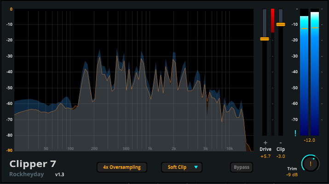This screenshot has width=329, height=184.
Task: Click the cyan clip warning exclamation indicator
Action: [295, 133]
